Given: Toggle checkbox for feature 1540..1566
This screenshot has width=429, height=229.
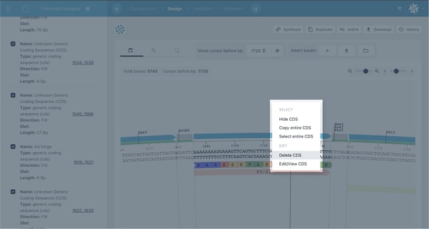Looking at the screenshot, I should click(x=13, y=95).
